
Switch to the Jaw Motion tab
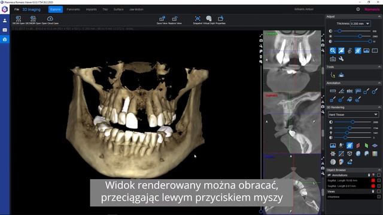136,10
